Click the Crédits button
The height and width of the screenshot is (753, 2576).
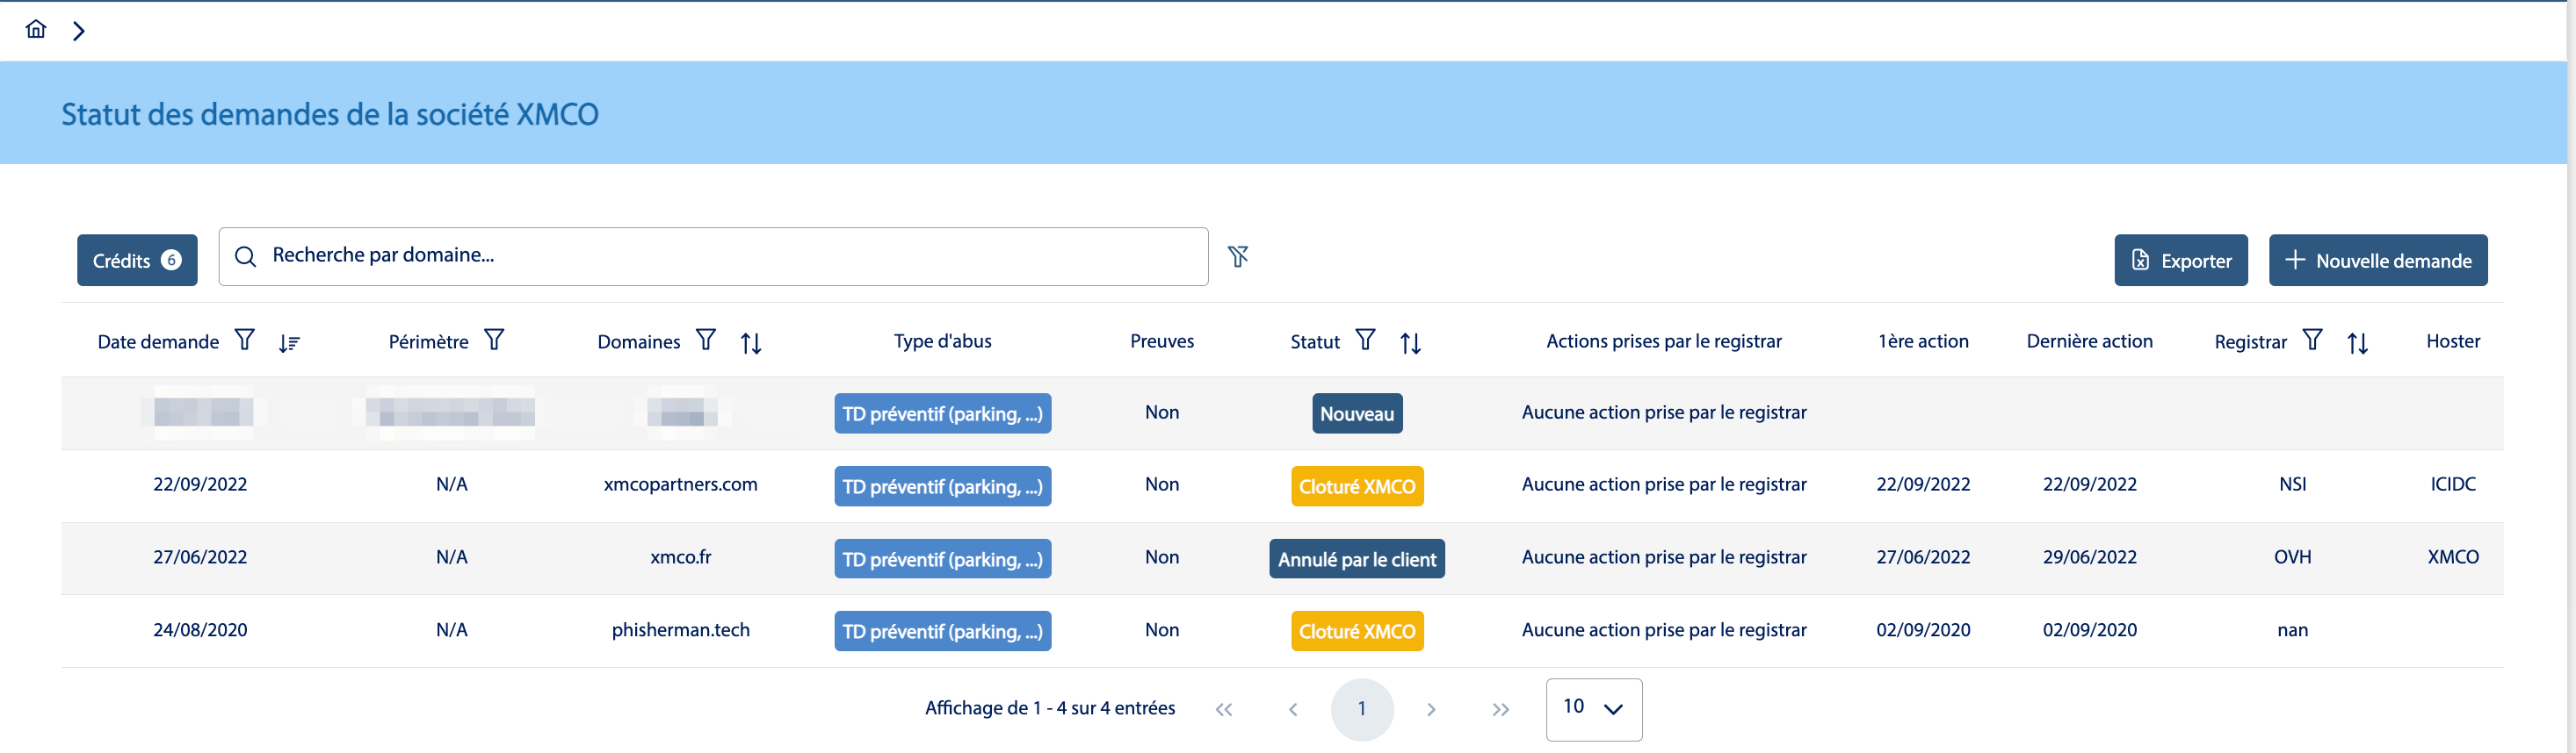click(137, 261)
